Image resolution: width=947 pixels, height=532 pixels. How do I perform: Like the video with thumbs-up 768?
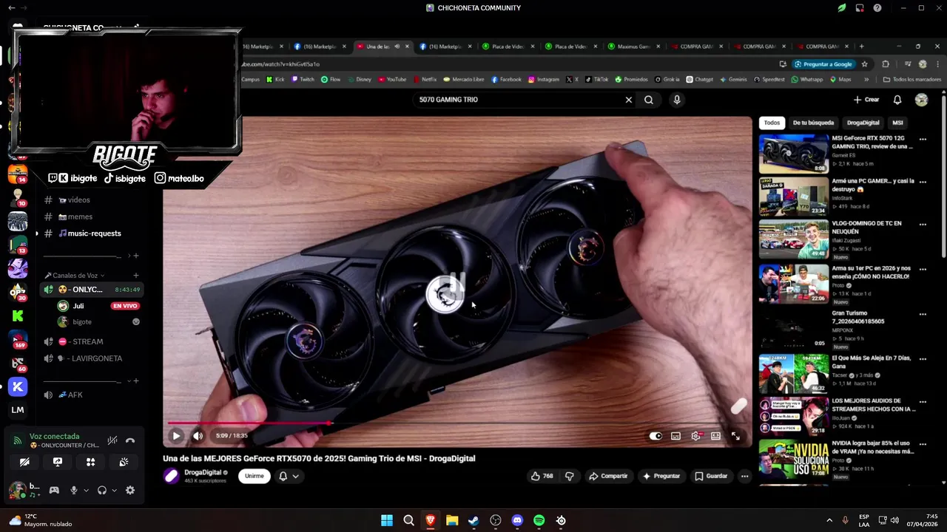pyautogui.click(x=542, y=476)
